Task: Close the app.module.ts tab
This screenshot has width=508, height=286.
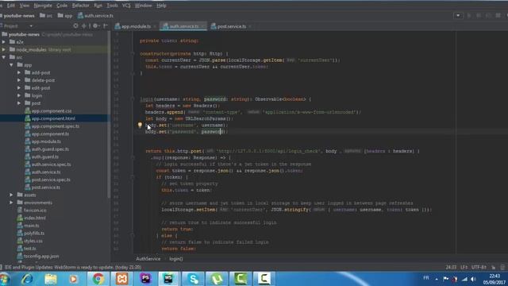Action: point(155,26)
